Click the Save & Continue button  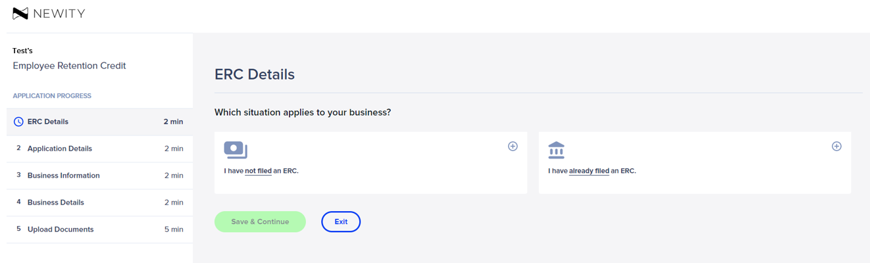[260, 222]
